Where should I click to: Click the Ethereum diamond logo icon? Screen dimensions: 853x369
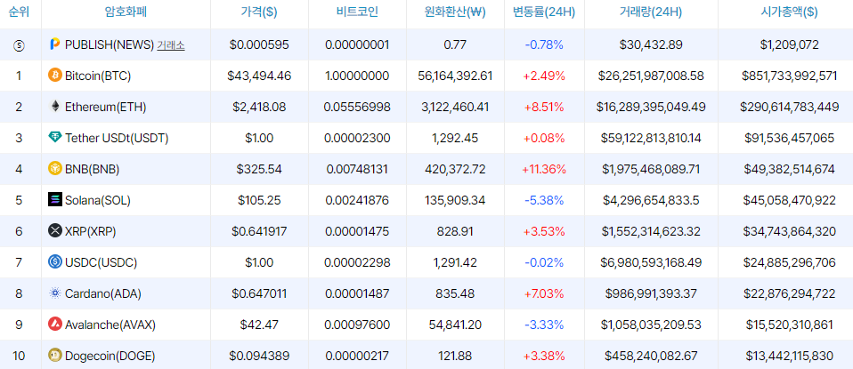pyautogui.click(x=55, y=107)
